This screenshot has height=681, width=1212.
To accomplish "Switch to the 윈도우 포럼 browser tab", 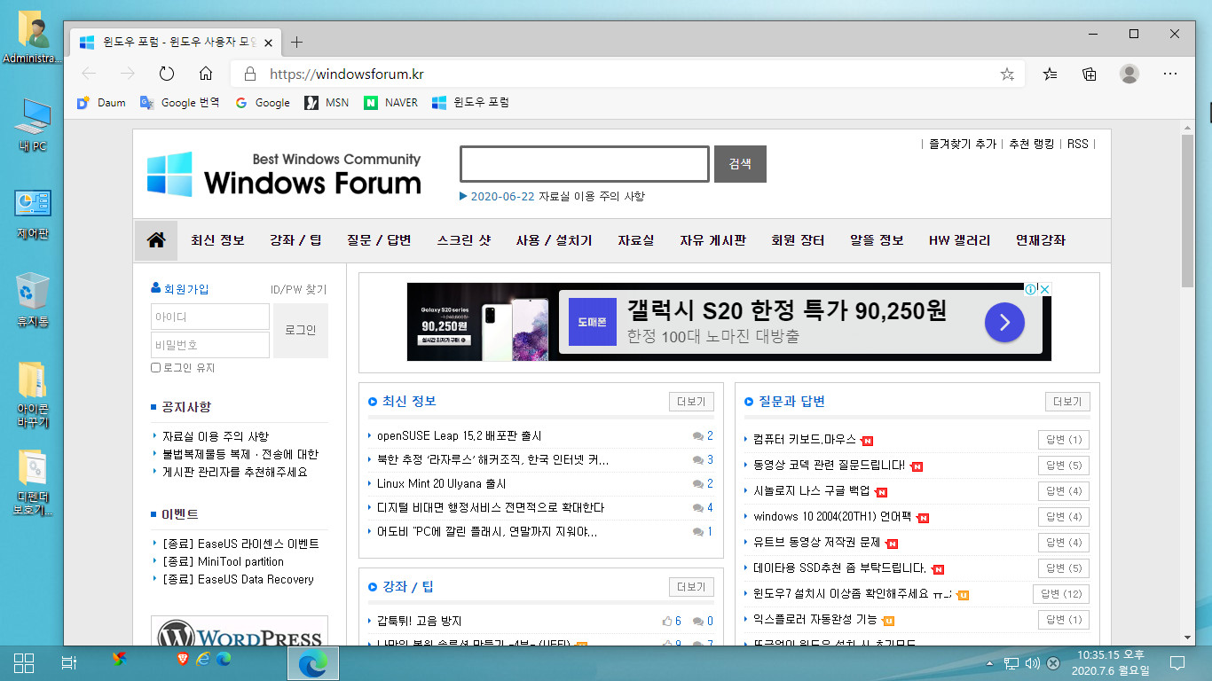I will point(177,42).
